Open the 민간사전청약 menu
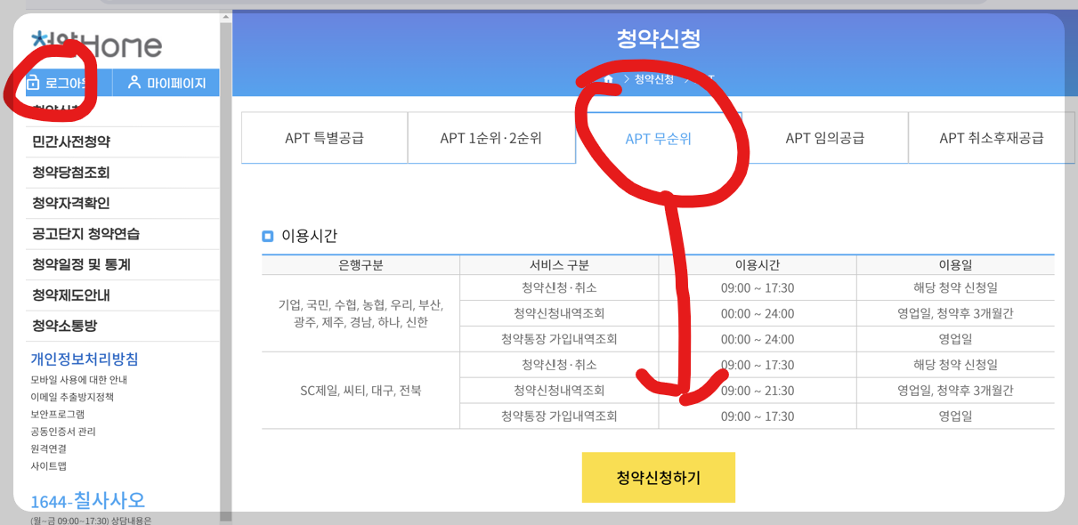Image resolution: width=1078 pixels, height=525 pixels. point(71,142)
